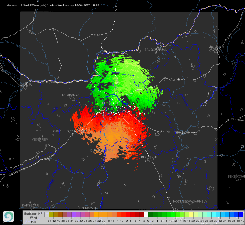Pick the yellow legend swatch above label 18
Viewport: 245px width, 225px height.
[x=191, y=215]
